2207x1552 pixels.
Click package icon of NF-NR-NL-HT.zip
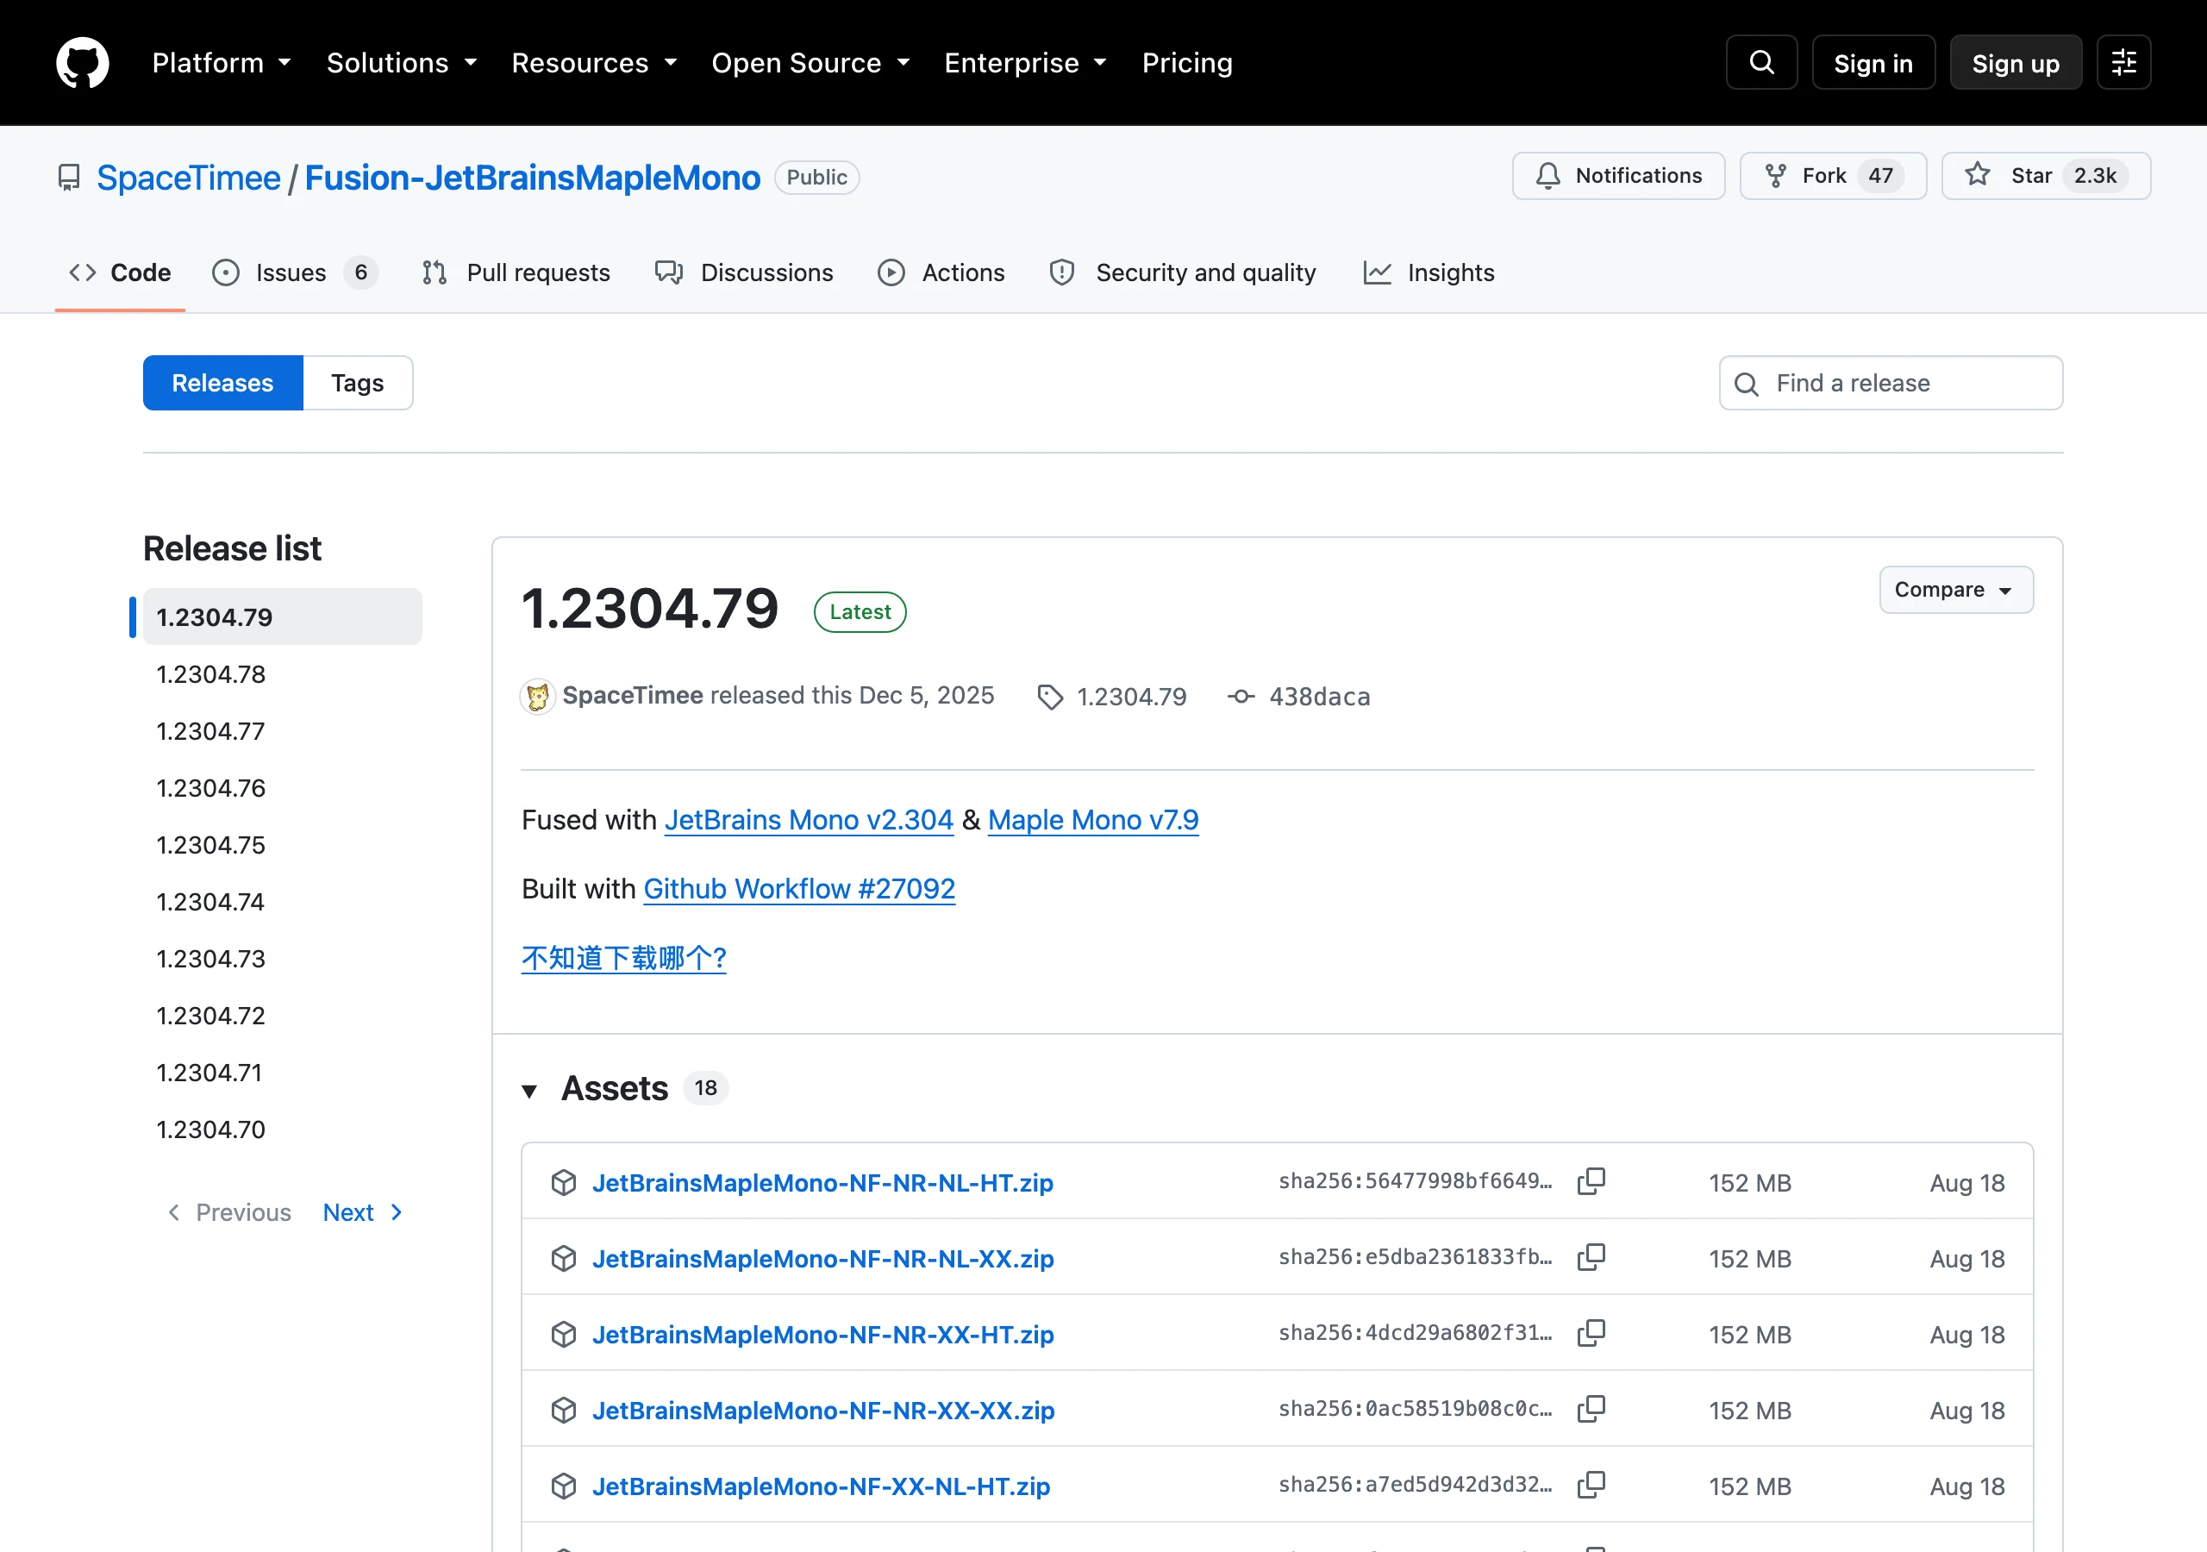[x=564, y=1183]
